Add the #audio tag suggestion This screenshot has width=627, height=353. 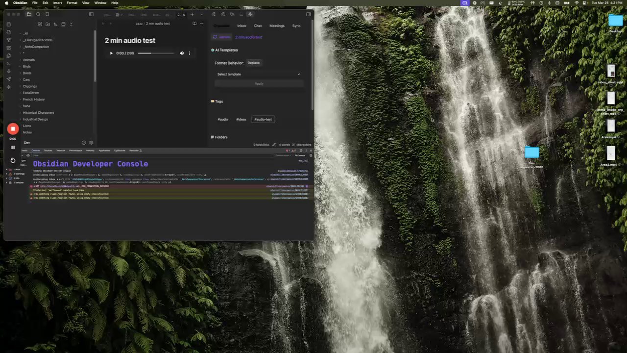223,119
